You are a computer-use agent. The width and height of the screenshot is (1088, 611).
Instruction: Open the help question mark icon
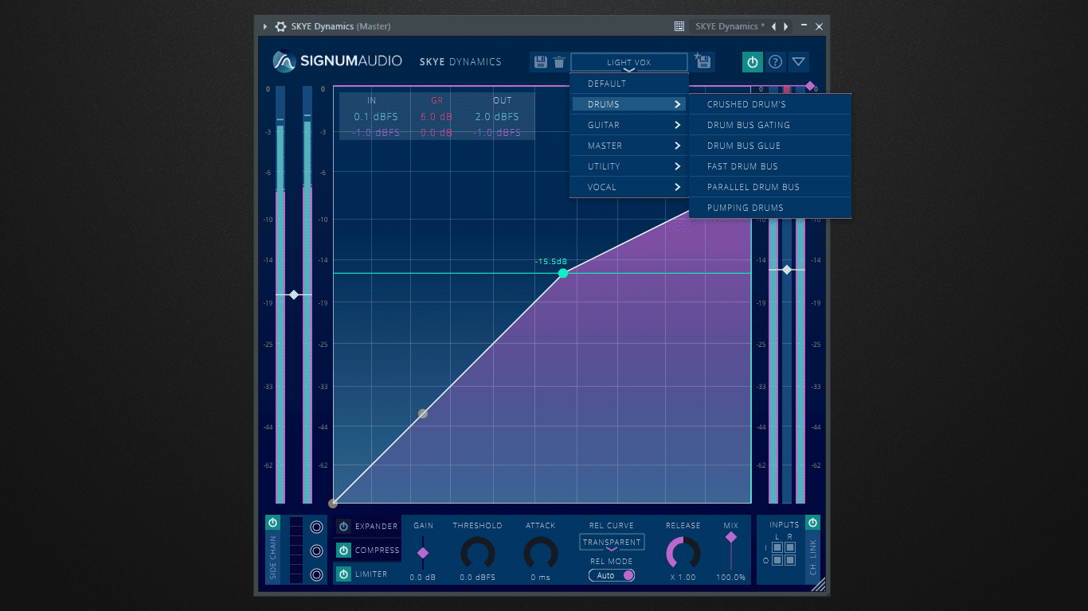point(775,62)
